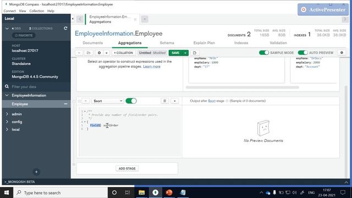The height and width of the screenshot is (198, 352).
Task: Go to the previous tab with the back arrow
Action: 80,19
